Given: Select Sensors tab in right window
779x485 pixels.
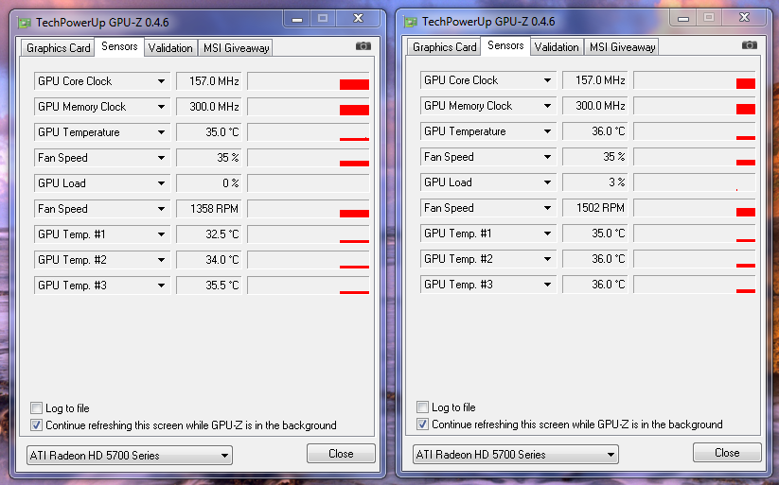Looking at the screenshot, I should 505,45.
